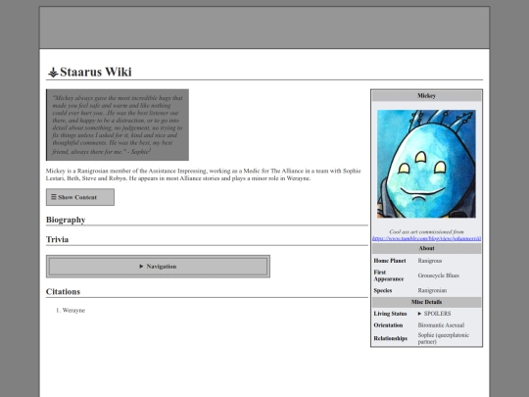Click the Ranigrosian species value
Screen dimensions: 529x397
click(432, 290)
